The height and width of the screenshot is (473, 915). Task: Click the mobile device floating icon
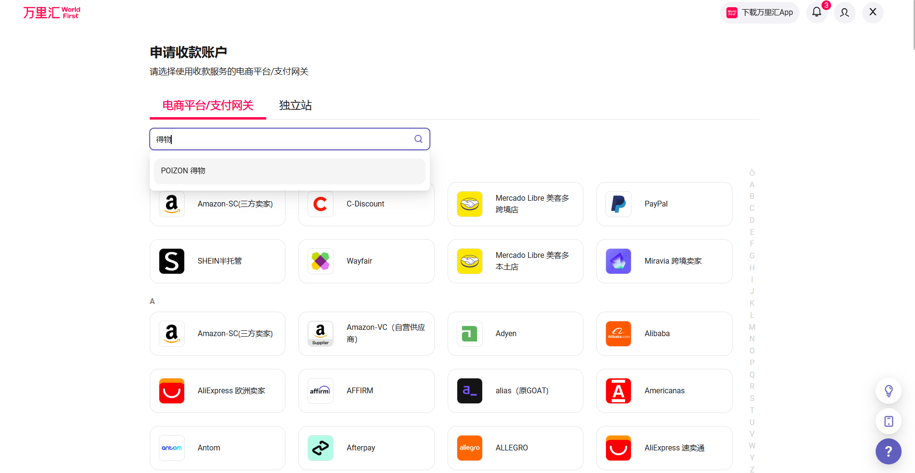click(x=889, y=422)
